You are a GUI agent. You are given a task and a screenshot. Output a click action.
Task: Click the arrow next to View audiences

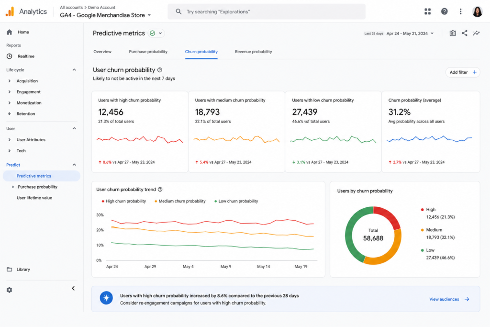point(467,299)
